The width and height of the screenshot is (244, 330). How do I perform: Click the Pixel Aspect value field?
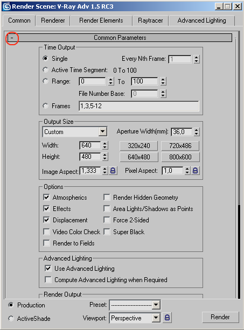[x=172, y=171]
